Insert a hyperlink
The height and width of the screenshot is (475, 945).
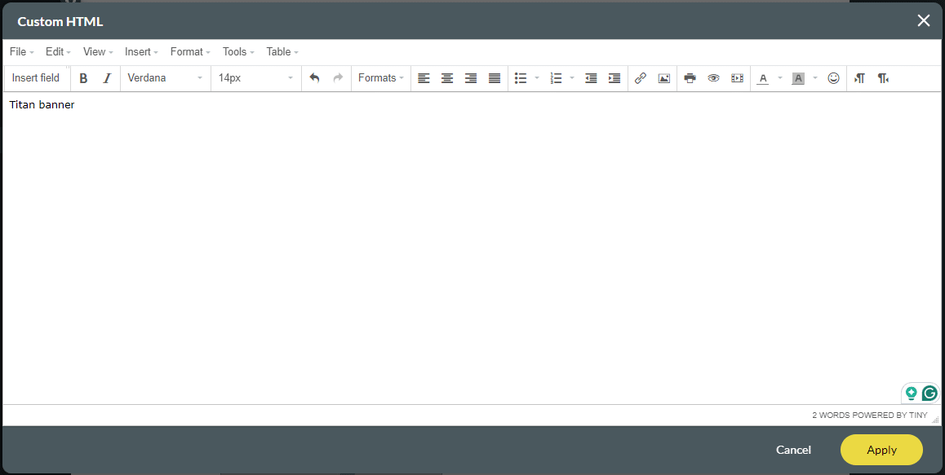(640, 78)
